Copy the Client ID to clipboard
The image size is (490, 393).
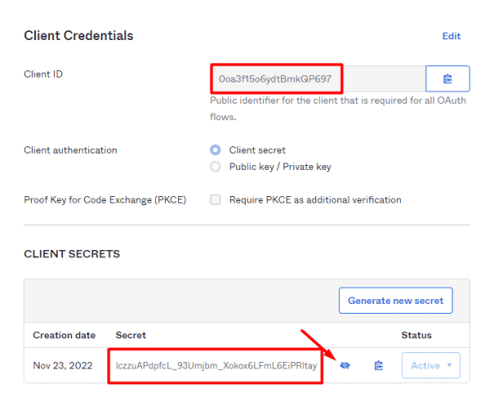coord(448,78)
